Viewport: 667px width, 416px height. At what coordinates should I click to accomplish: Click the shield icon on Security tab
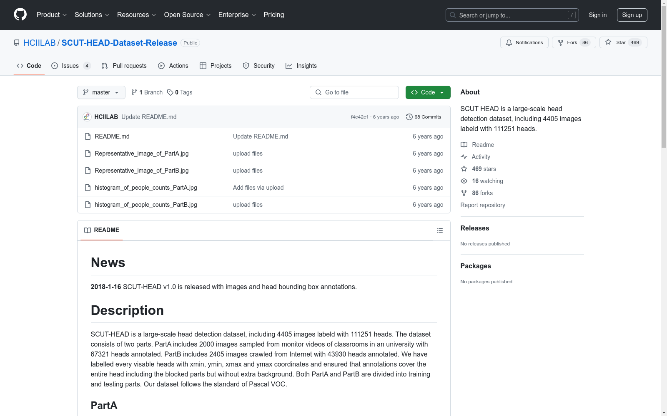(x=246, y=66)
